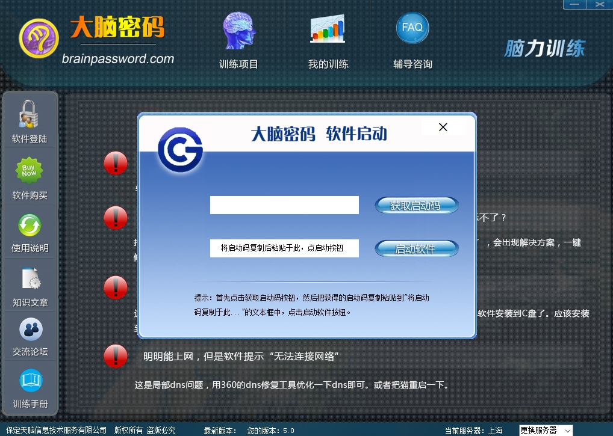This screenshot has width=613, height=436.
Task: Open the 使用说明 green refresh icon
Action: coord(30,226)
